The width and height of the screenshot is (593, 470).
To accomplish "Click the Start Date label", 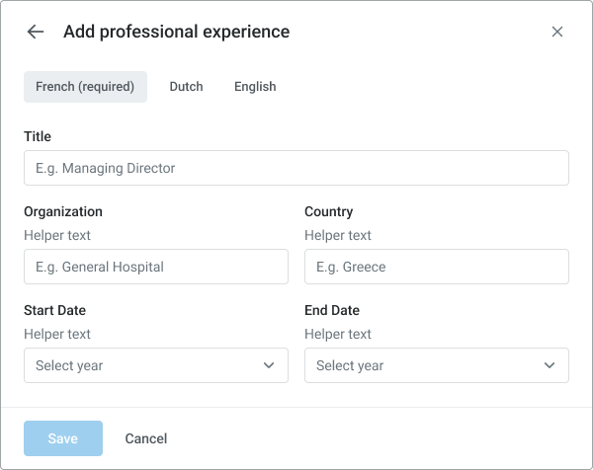I will pyautogui.click(x=56, y=310).
